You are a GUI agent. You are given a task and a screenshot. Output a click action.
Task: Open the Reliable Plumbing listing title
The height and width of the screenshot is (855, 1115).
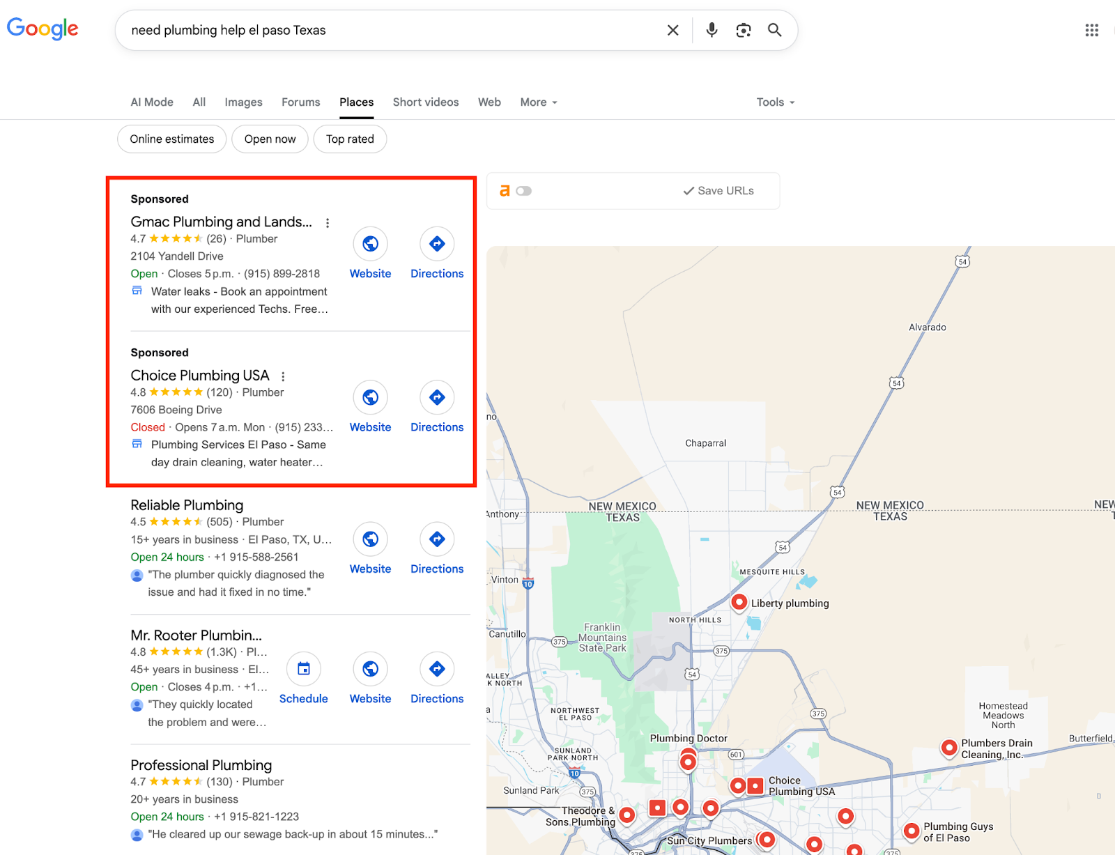pos(187,505)
